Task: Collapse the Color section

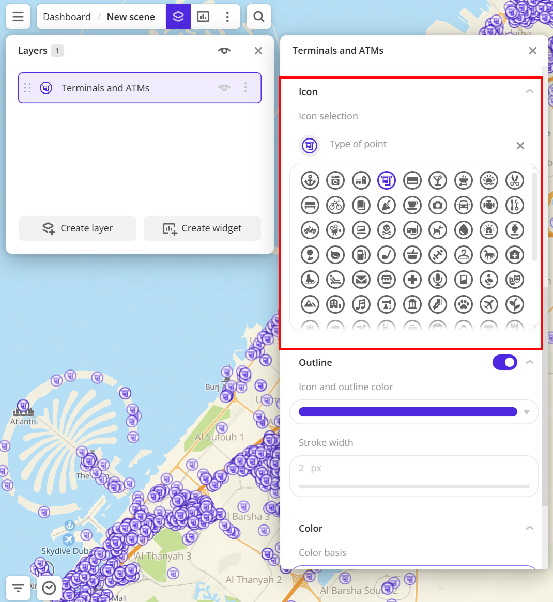Action: coord(529,528)
